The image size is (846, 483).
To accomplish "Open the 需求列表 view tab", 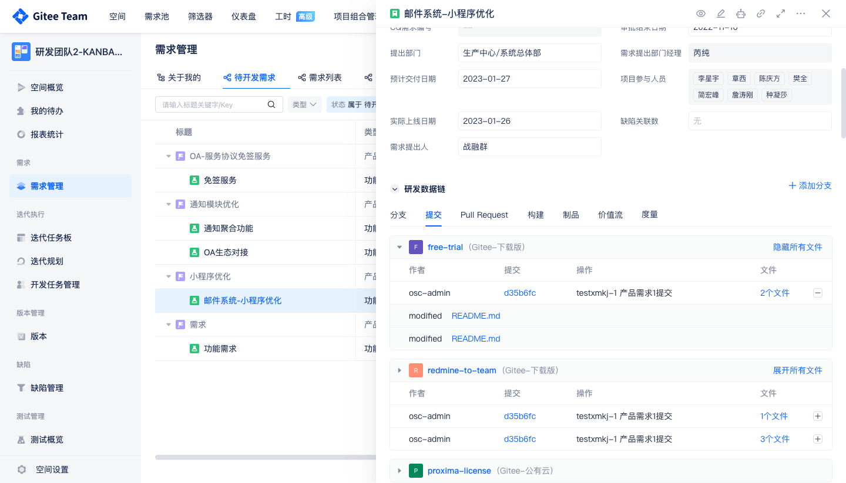I will 320,77.
